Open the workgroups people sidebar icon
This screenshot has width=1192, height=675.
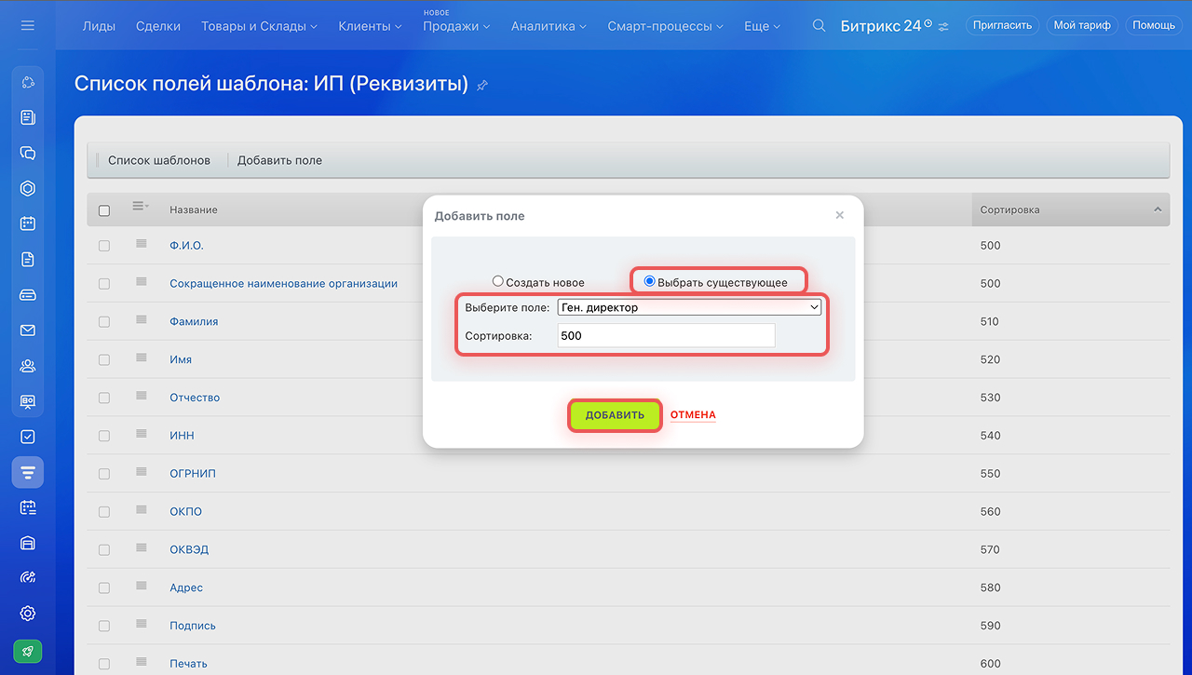[28, 366]
